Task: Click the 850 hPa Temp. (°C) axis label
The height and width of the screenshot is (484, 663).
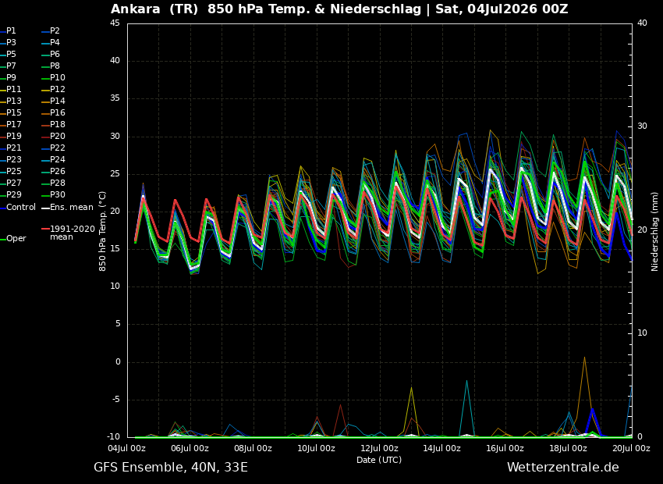Action: click(x=103, y=231)
